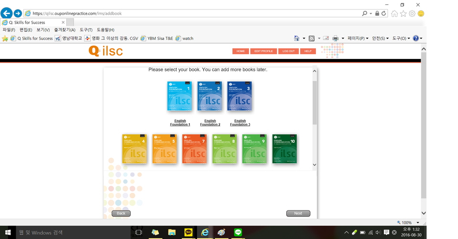Image resolution: width=458 pixels, height=239 pixels.
Task: Click the smiley feedback icon
Action: click(421, 14)
